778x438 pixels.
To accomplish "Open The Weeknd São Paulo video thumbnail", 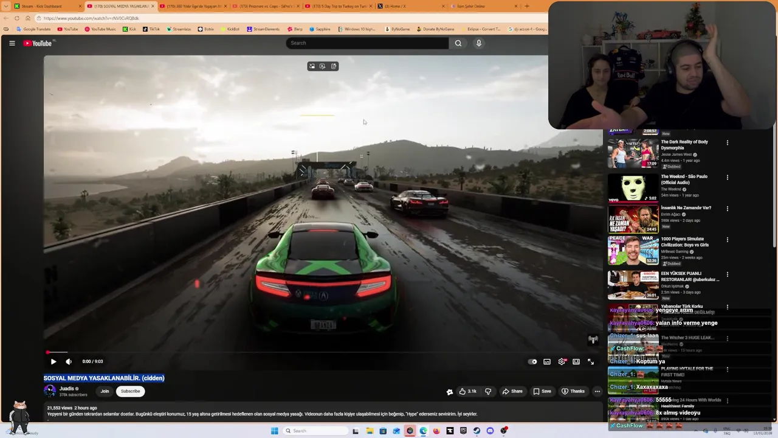I will [x=633, y=188].
